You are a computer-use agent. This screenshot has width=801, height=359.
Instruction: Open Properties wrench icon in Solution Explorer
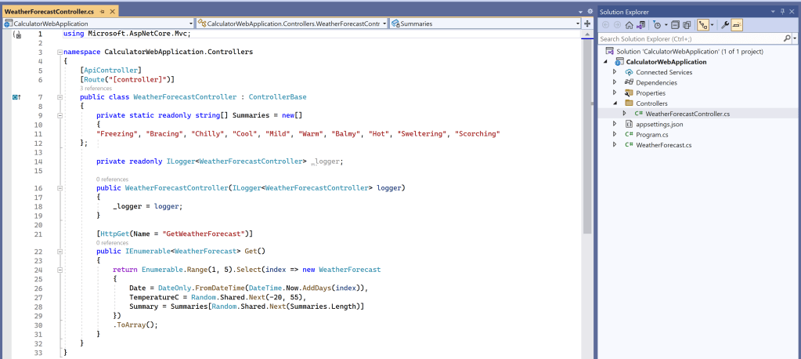tap(724, 24)
